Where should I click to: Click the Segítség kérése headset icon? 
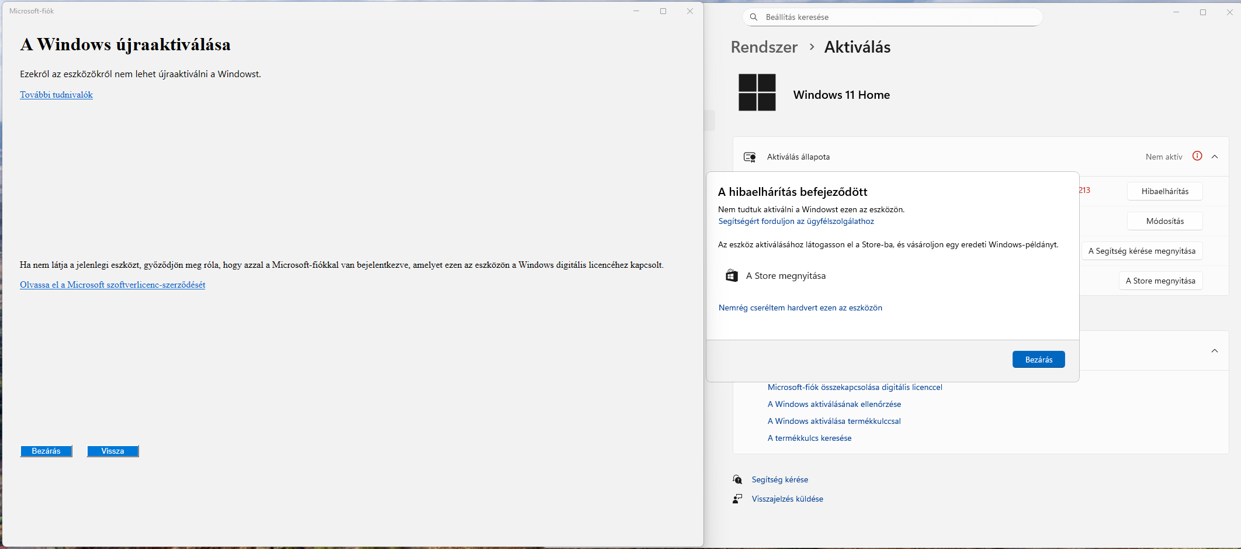737,479
